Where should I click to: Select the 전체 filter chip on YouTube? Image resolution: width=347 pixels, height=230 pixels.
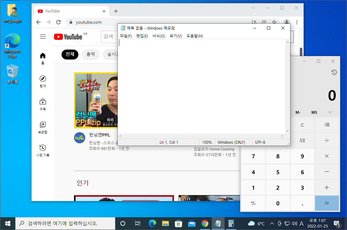tap(70, 54)
